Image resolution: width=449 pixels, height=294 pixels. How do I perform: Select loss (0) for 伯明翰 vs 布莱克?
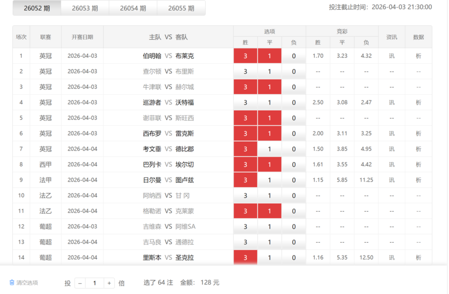[x=294, y=56]
